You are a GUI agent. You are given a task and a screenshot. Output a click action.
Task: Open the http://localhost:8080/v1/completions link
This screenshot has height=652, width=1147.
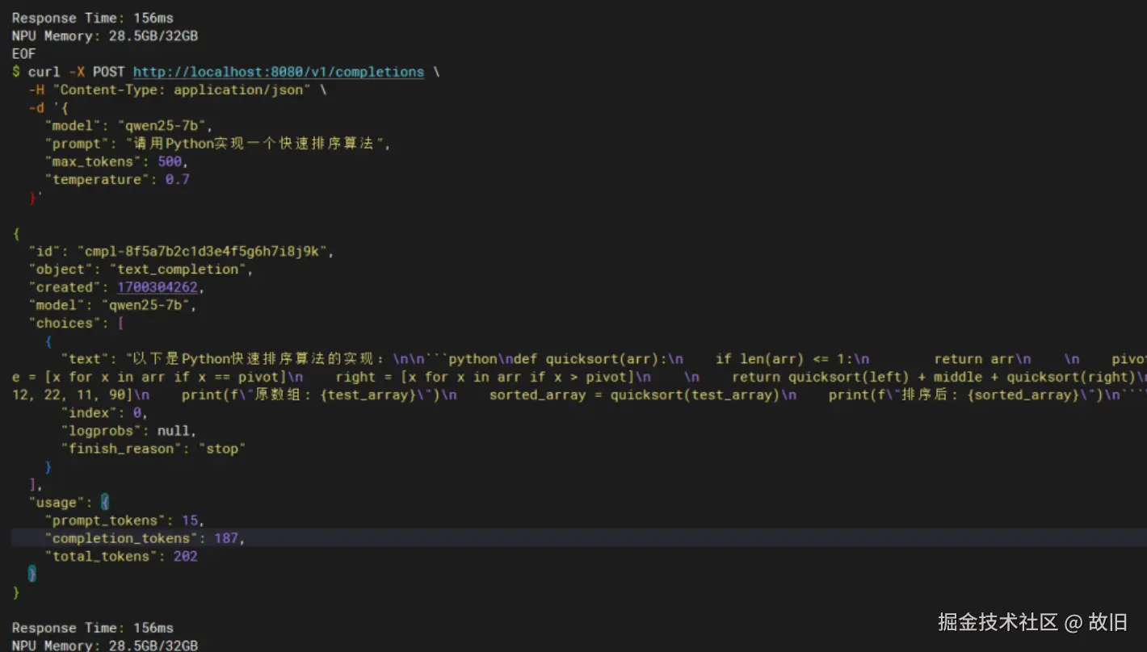tap(279, 72)
